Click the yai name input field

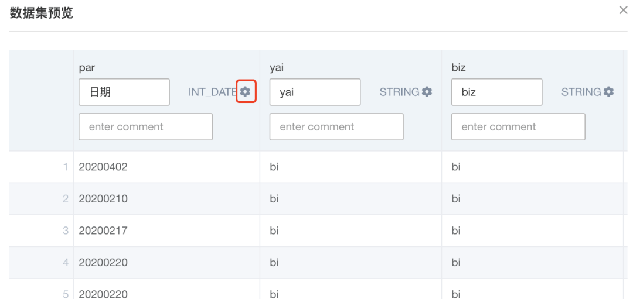coord(315,92)
